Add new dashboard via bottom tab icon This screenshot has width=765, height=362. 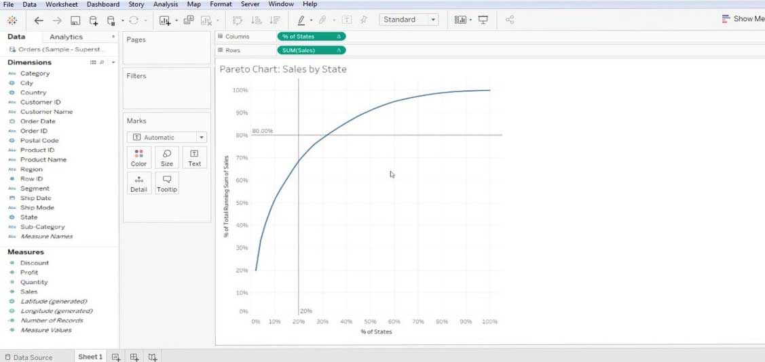134,357
